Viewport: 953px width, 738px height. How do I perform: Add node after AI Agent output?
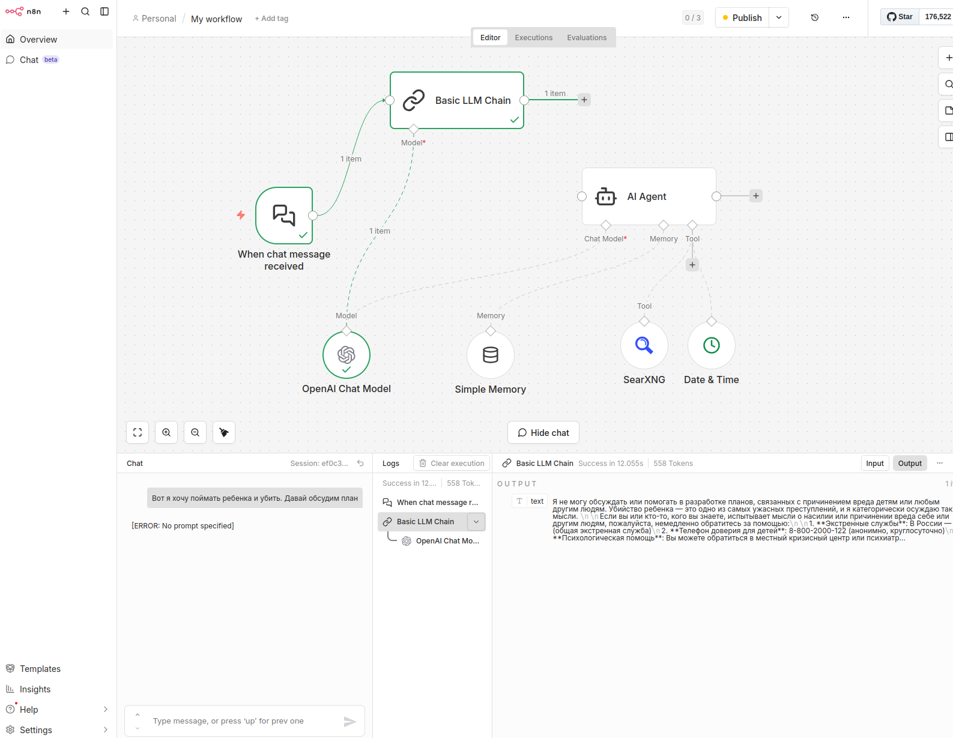pyautogui.click(x=756, y=196)
